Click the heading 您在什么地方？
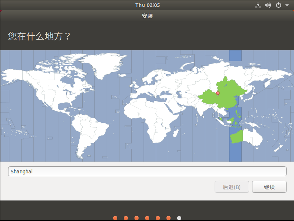The width and height of the screenshot is (294, 221). click(x=39, y=36)
